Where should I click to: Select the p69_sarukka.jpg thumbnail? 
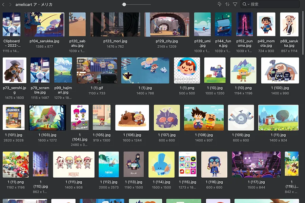tap(289, 24)
